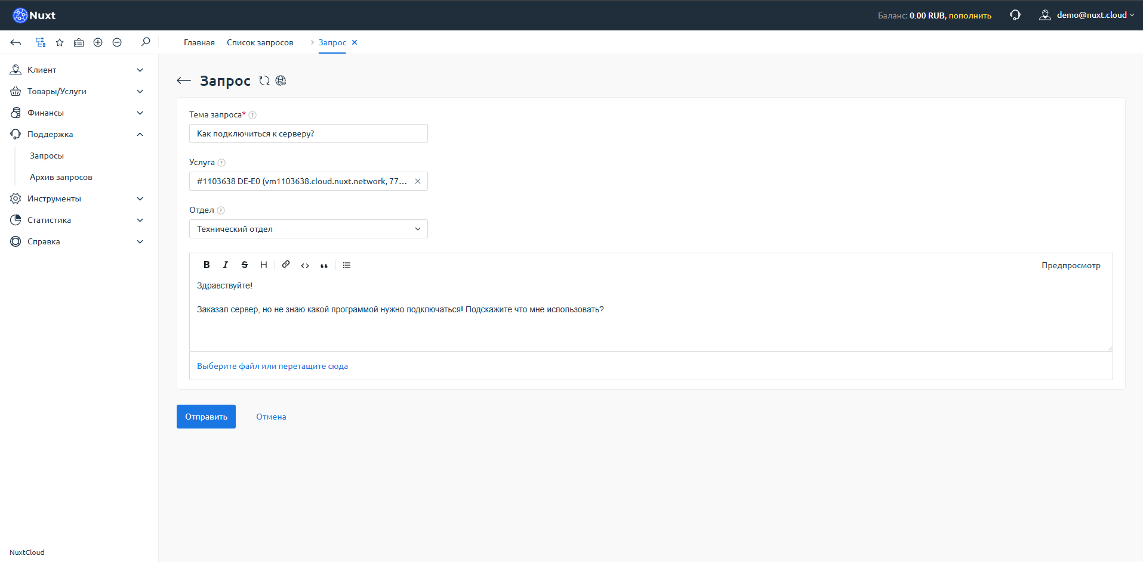Viewport: 1143px width, 562px height.
Task: Insert a code block in the message
Action: [305, 265]
